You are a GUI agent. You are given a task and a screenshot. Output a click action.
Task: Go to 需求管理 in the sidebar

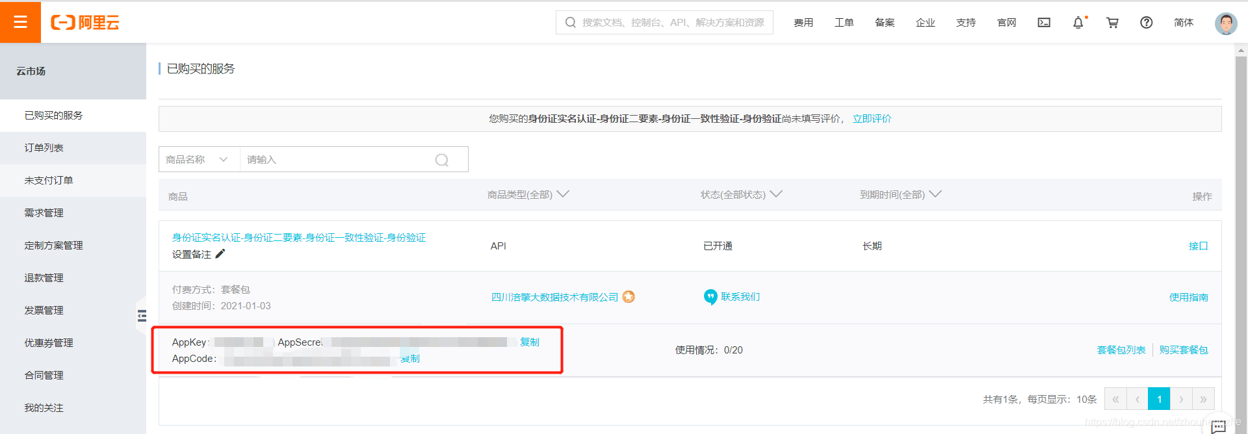[73, 213]
